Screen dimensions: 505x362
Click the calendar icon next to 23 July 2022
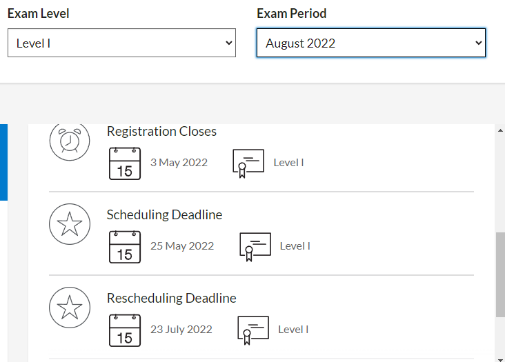pos(125,330)
